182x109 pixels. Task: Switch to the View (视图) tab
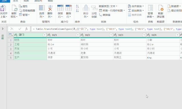click(x=50, y=1)
